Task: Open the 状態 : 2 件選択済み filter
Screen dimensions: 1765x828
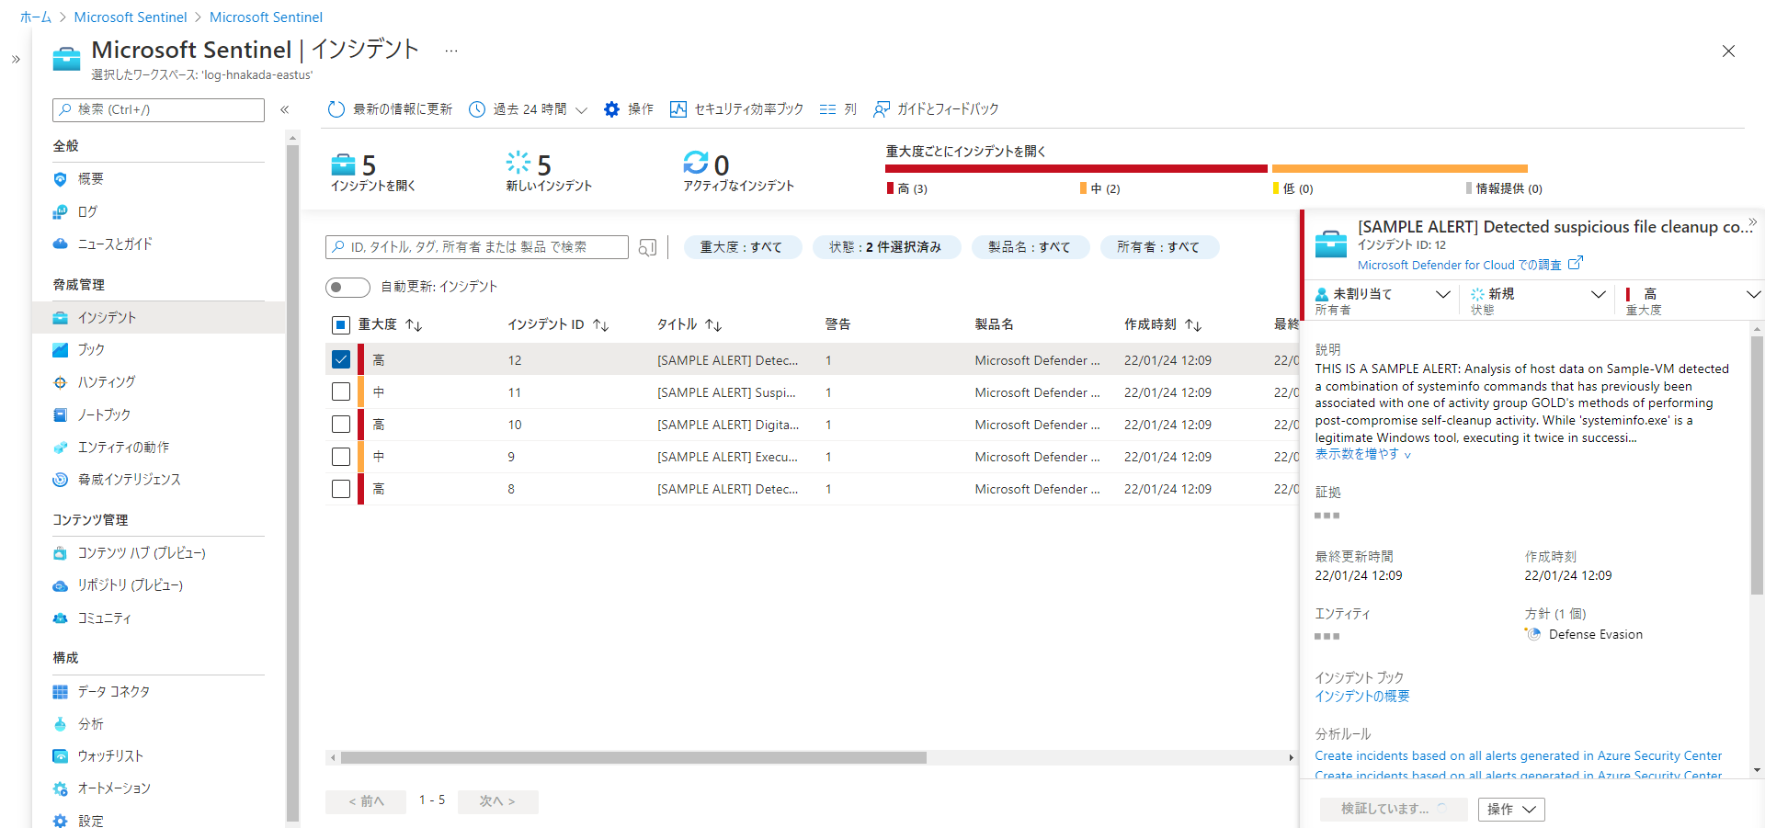Action: (x=886, y=247)
